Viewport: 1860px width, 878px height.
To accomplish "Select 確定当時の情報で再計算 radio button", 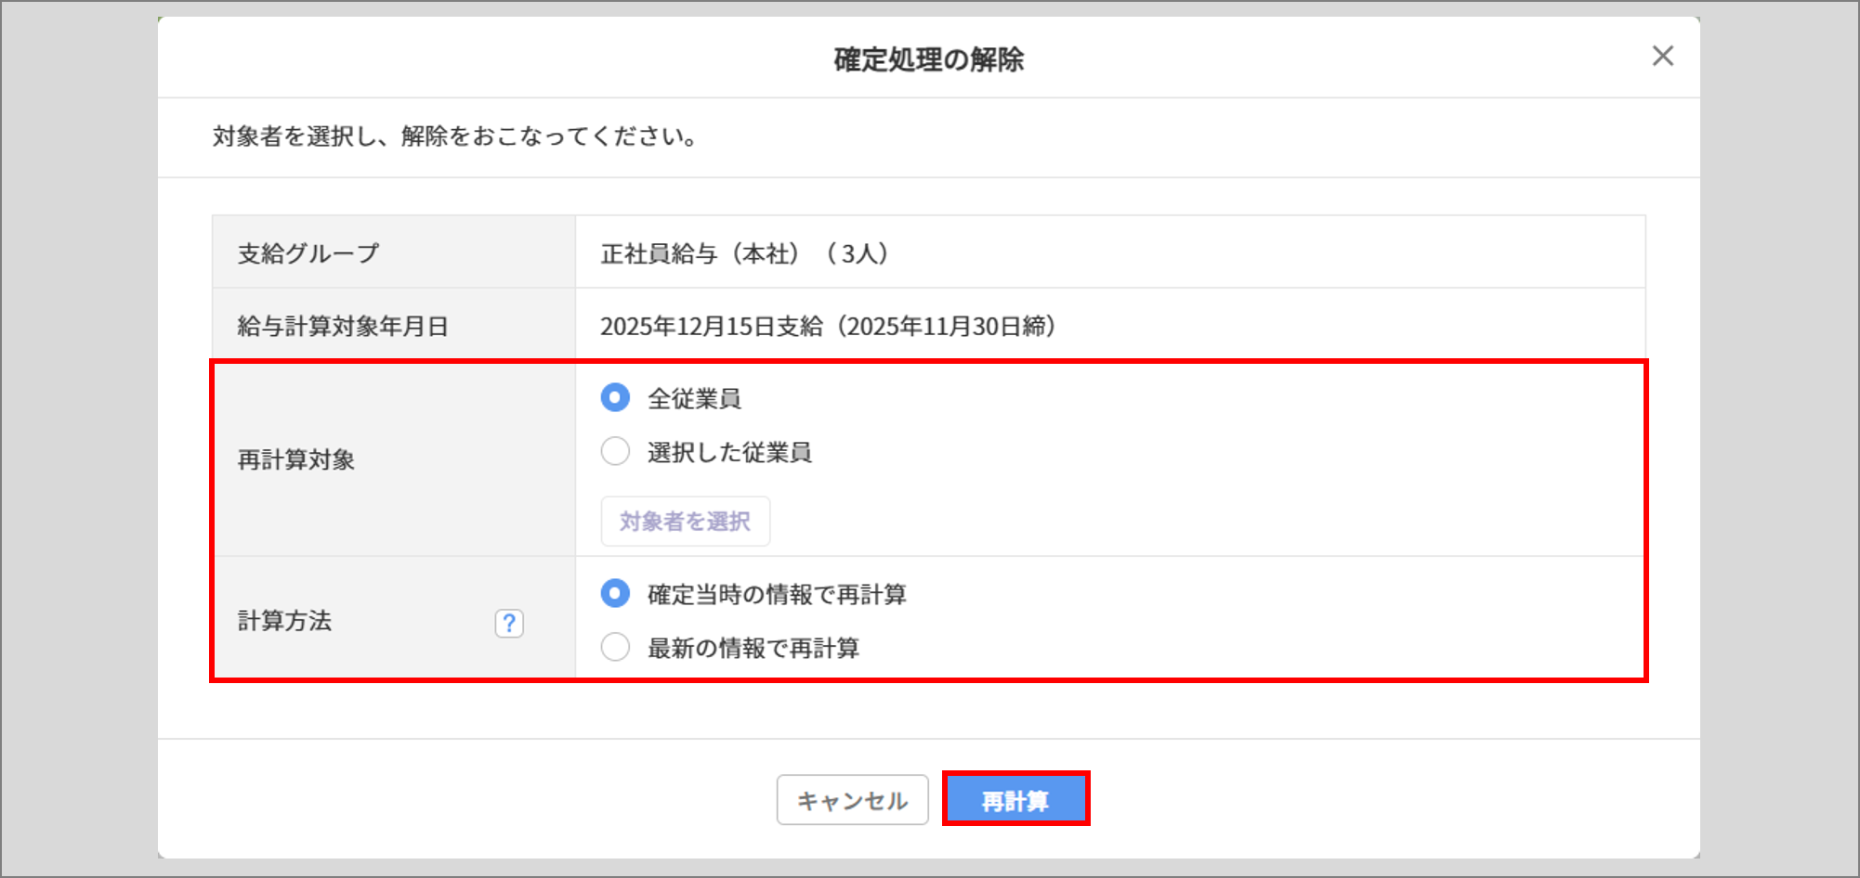I will tap(615, 593).
